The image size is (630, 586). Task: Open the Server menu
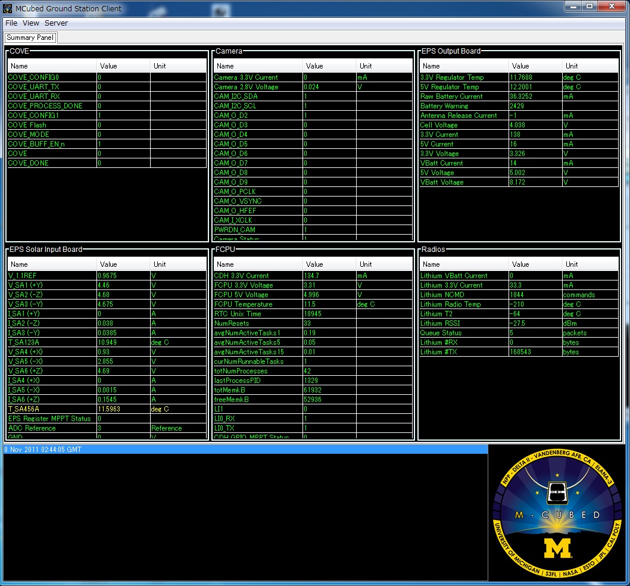(x=57, y=23)
